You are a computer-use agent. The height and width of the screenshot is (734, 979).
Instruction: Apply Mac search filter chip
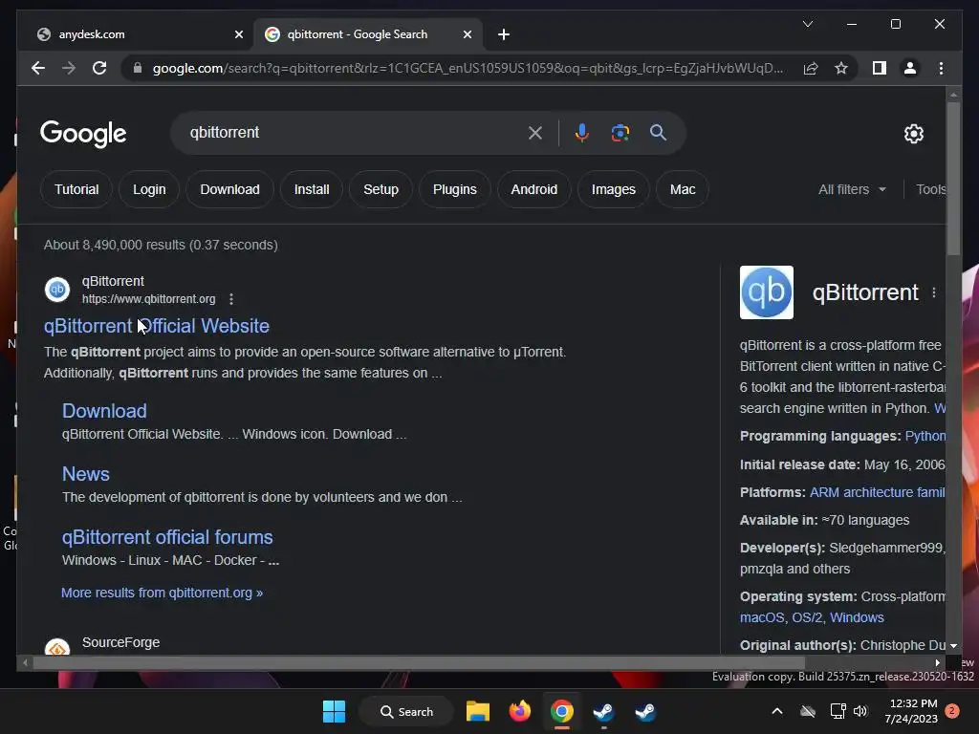[683, 189]
